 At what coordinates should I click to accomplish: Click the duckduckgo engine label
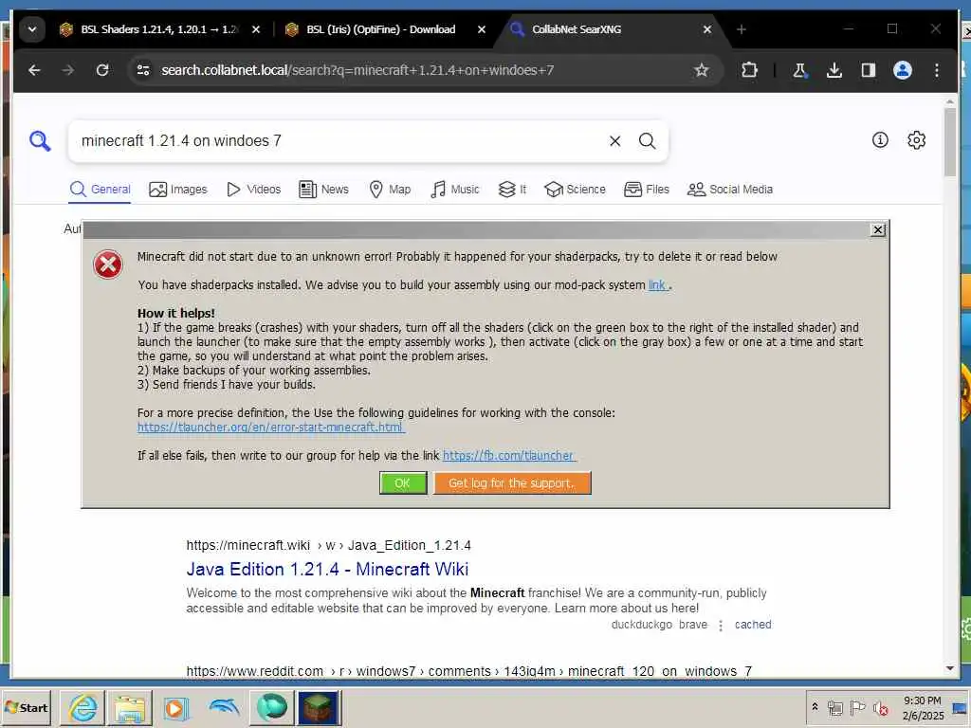pyautogui.click(x=642, y=625)
